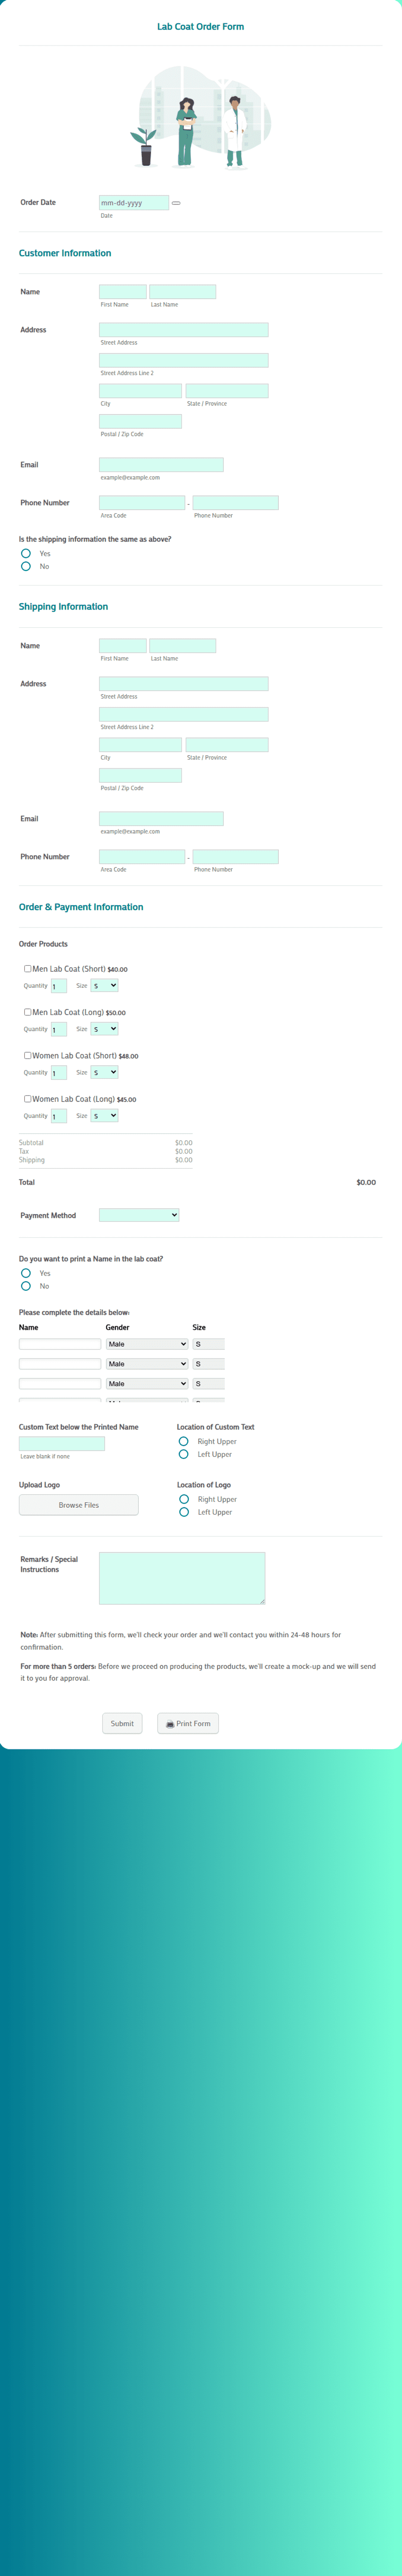Click shipping Last Name field
Viewport: 402px width, 2576px height.
pyautogui.click(x=182, y=646)
